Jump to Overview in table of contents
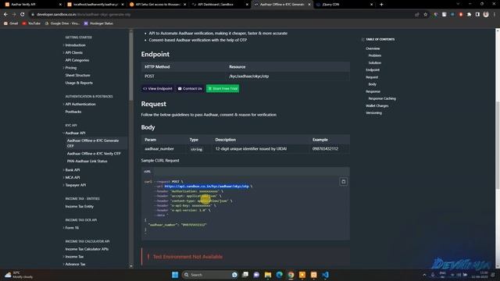500x281 pixels. [x=373, y=48]
